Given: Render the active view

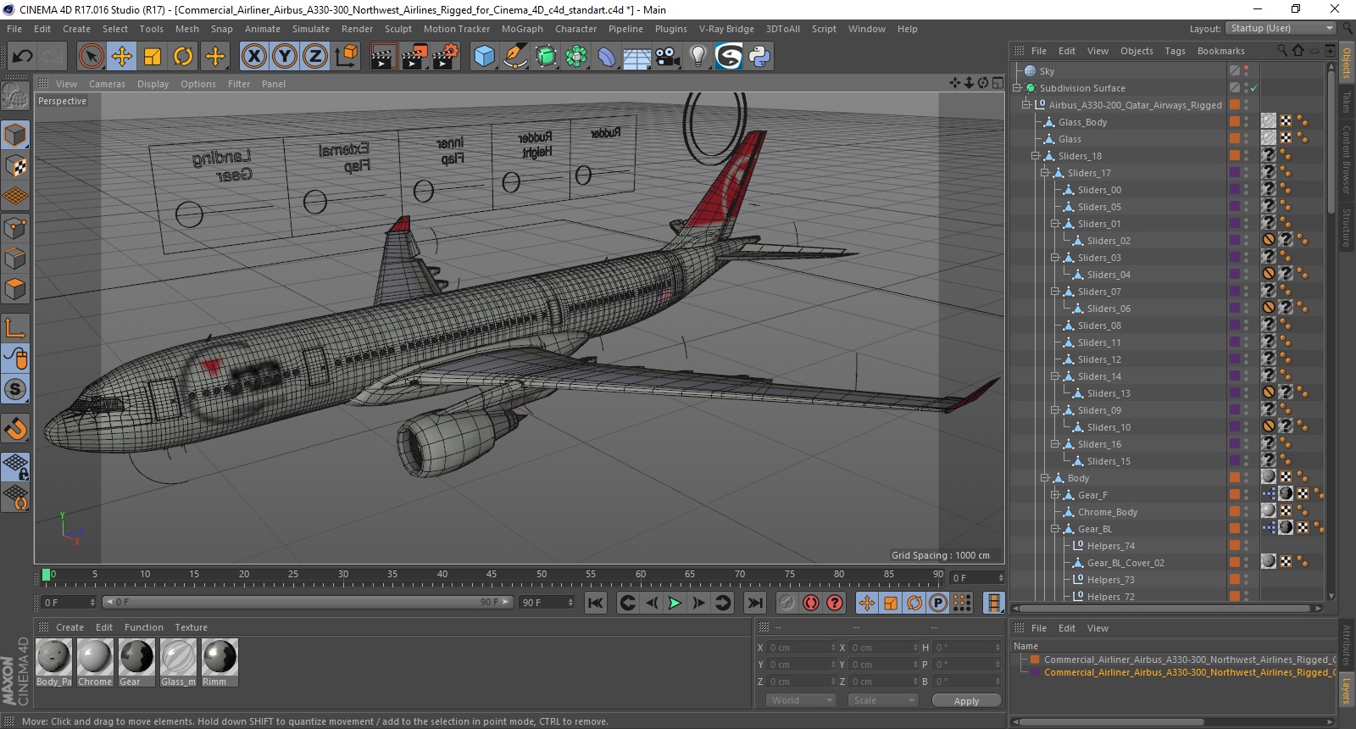Looking at the screenshot, I should tap(384, 57).
